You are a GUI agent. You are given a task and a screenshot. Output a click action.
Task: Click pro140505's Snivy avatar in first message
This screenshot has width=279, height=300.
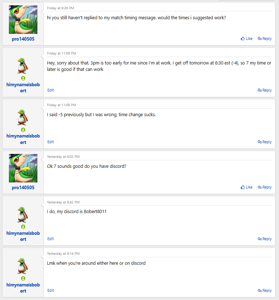[23, 20]
